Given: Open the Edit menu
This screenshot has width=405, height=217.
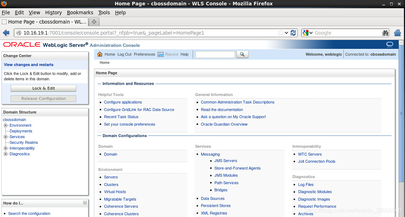Looking at the screenshot, I should (19, 12).
